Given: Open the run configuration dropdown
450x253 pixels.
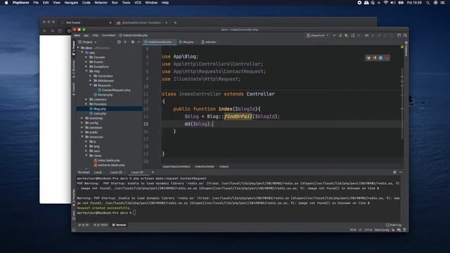Looking at the screenshot, I should 317,36.
